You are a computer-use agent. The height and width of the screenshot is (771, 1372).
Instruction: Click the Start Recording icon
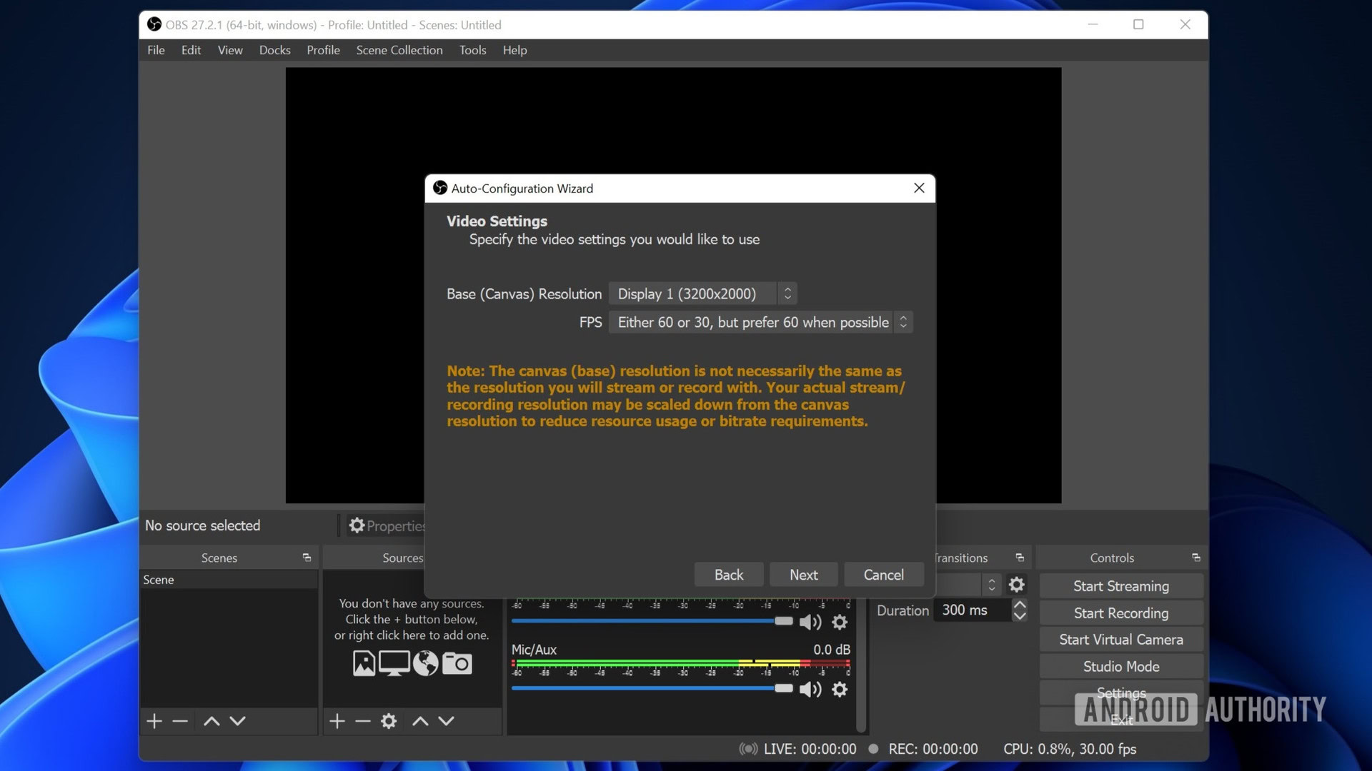tap(1120, 613)
